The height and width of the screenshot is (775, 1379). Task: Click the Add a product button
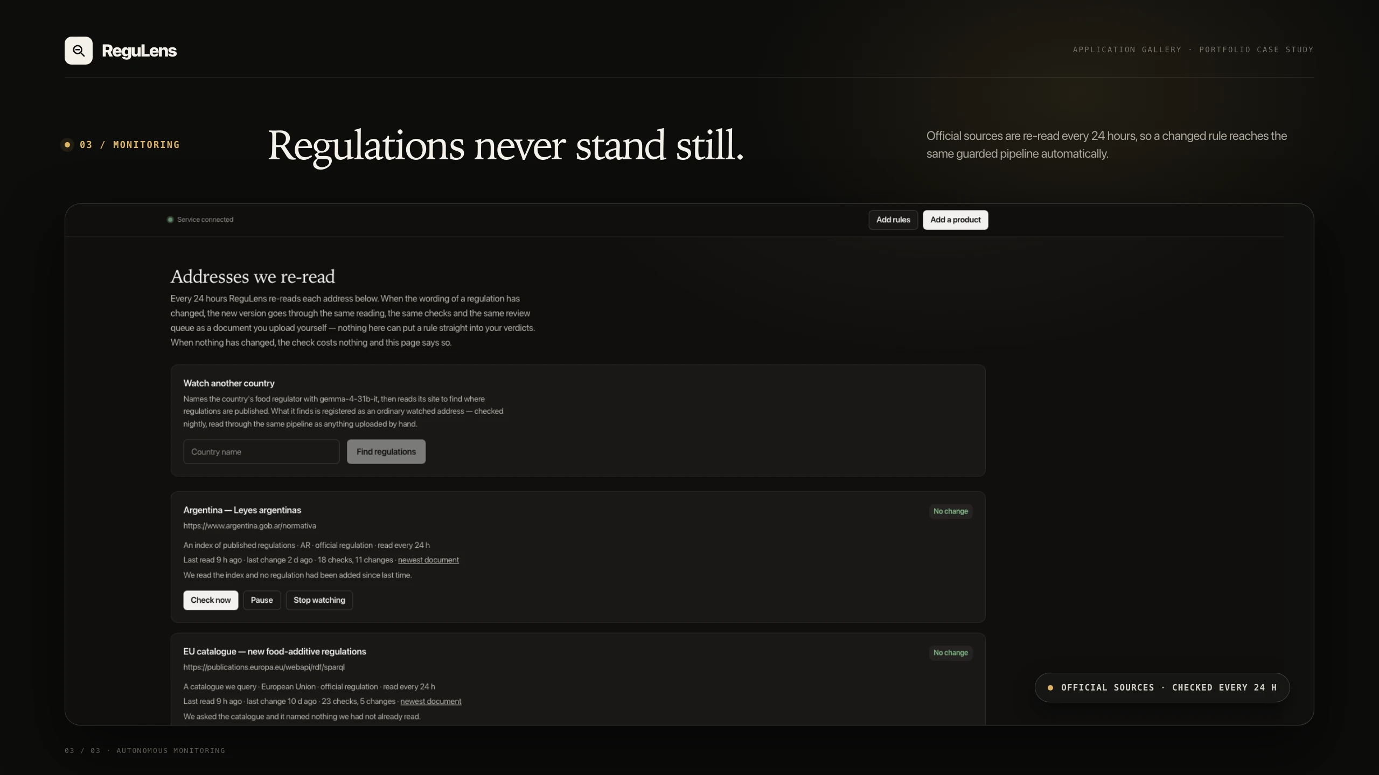(x=956, y=220)
